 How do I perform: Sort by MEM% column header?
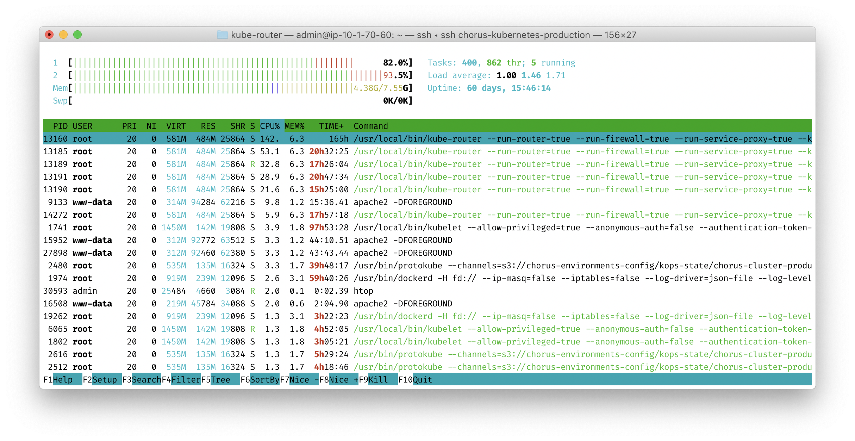(x=294, y=126)
